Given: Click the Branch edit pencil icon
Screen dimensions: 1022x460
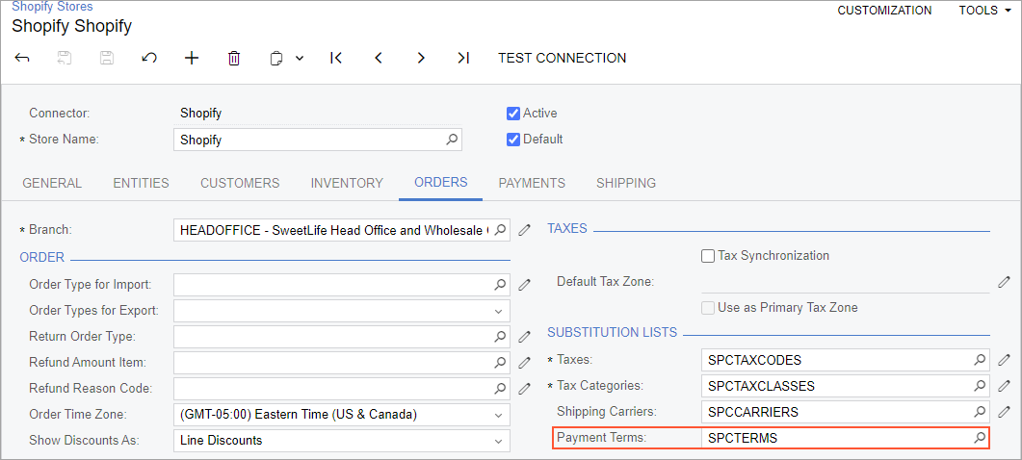Looking at the screenshot, I should [x=525, y=230].
